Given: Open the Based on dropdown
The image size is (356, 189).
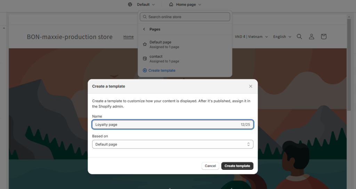Looking at the screenshot, I should tap(172, 144).
